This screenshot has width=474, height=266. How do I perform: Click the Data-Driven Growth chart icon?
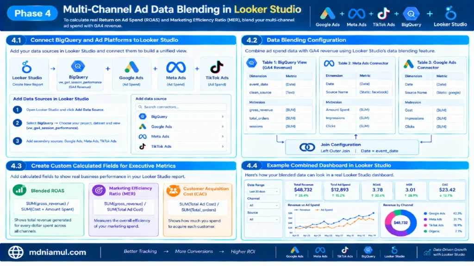(427, 252)
